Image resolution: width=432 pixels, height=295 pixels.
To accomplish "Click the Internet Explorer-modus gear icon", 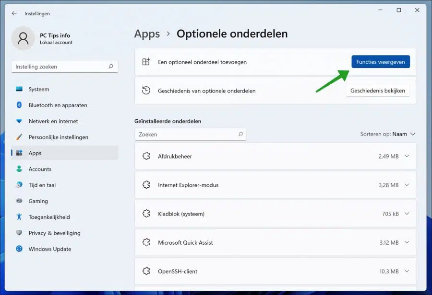I will pyautogui.click(x=146, y=185).
